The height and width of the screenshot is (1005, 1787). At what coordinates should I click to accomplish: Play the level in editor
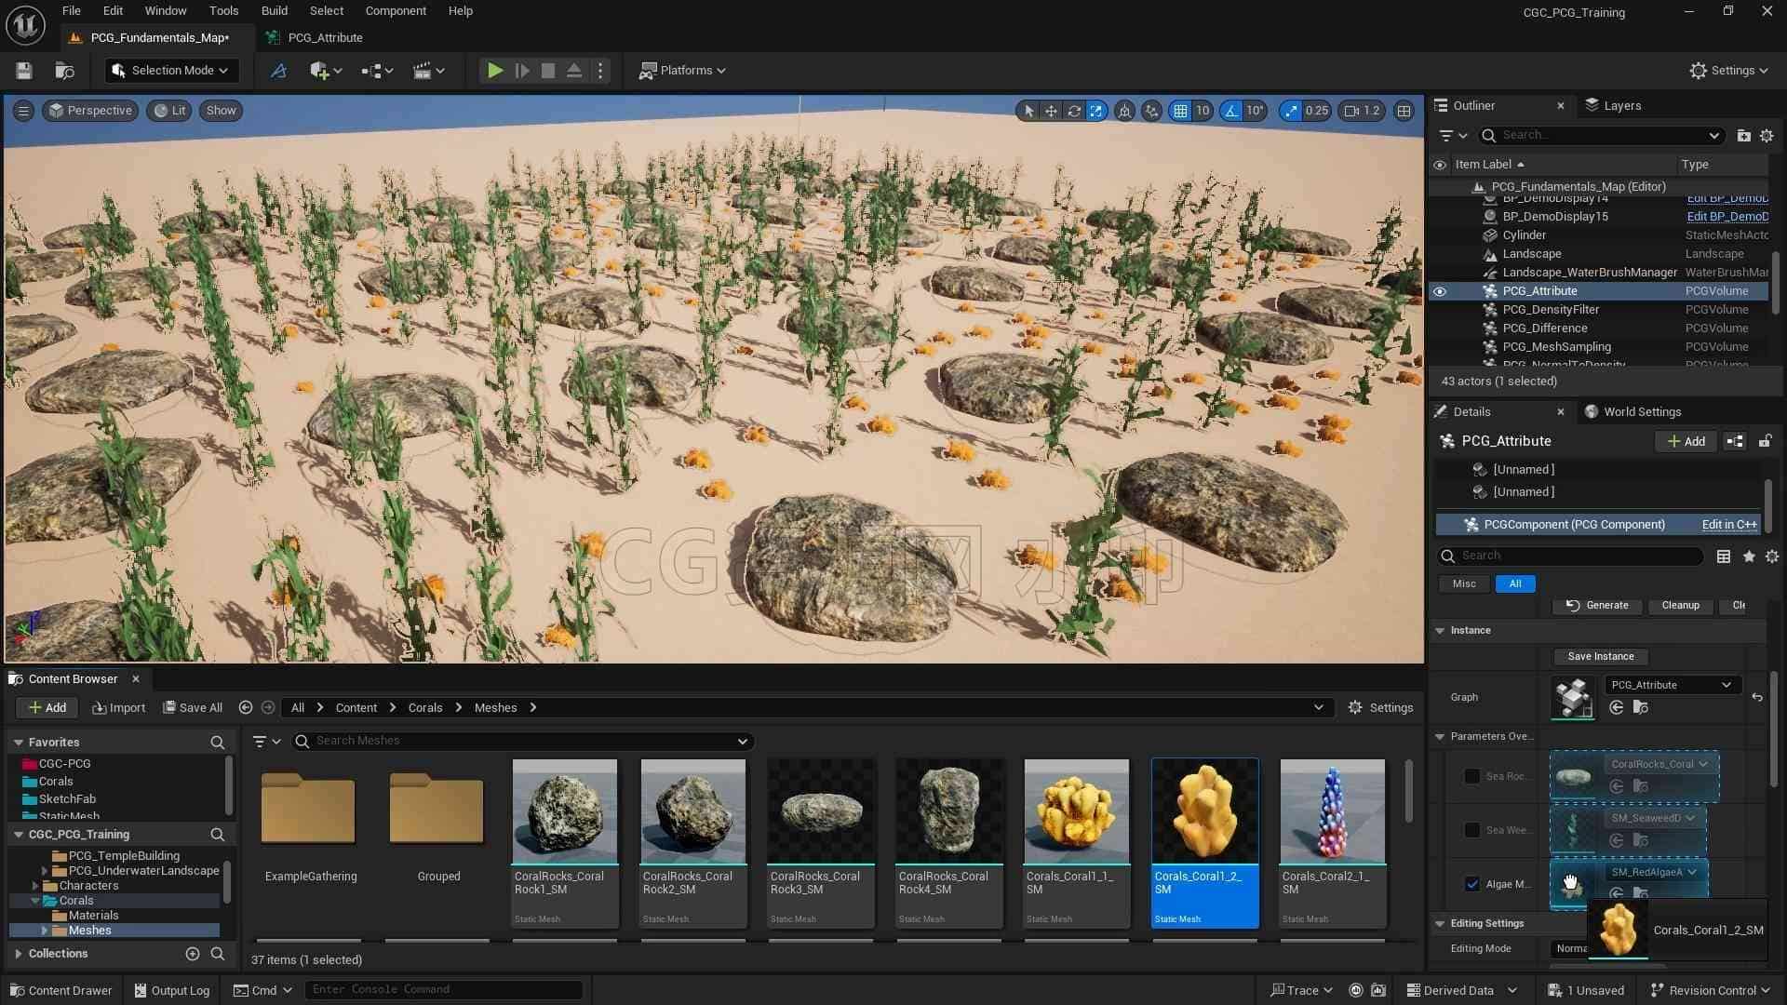point(495,71)
